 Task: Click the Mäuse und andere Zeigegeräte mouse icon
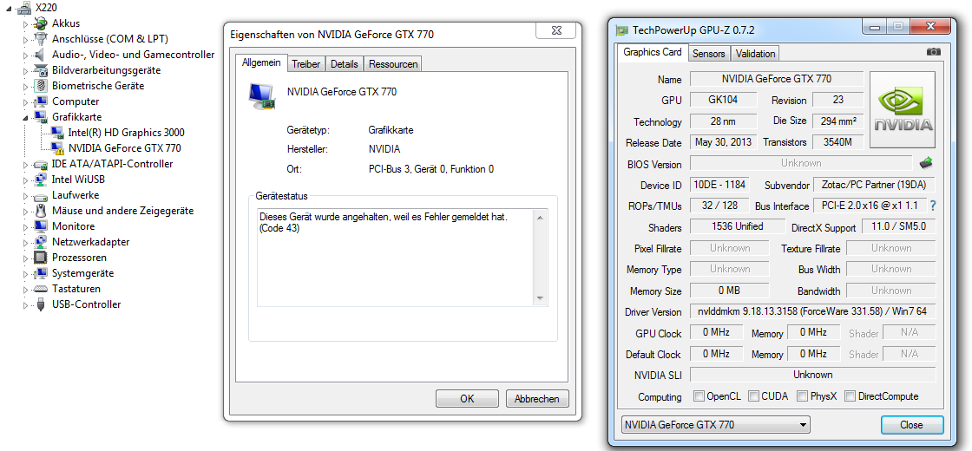[40, 211]
